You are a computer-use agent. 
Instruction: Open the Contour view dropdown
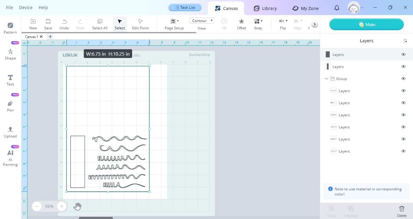click(x=202, y=21)
